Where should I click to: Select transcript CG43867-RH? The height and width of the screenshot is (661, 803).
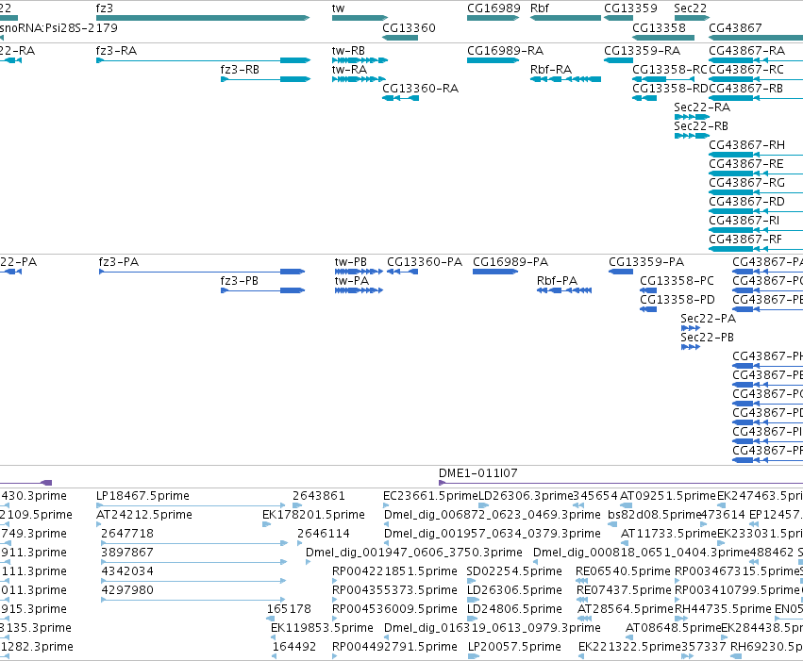tap(756, 155)
